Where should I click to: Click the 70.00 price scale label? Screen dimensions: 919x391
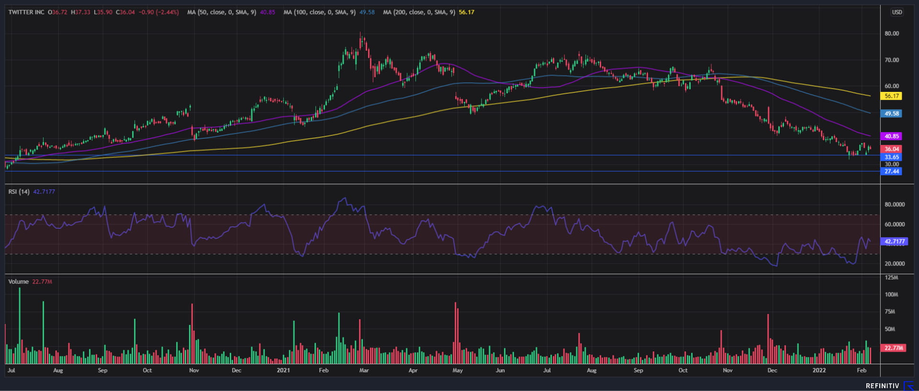pyautogui.click(x=892, y=60)
